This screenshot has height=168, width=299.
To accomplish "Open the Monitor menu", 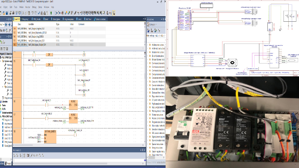I will 28,7.
